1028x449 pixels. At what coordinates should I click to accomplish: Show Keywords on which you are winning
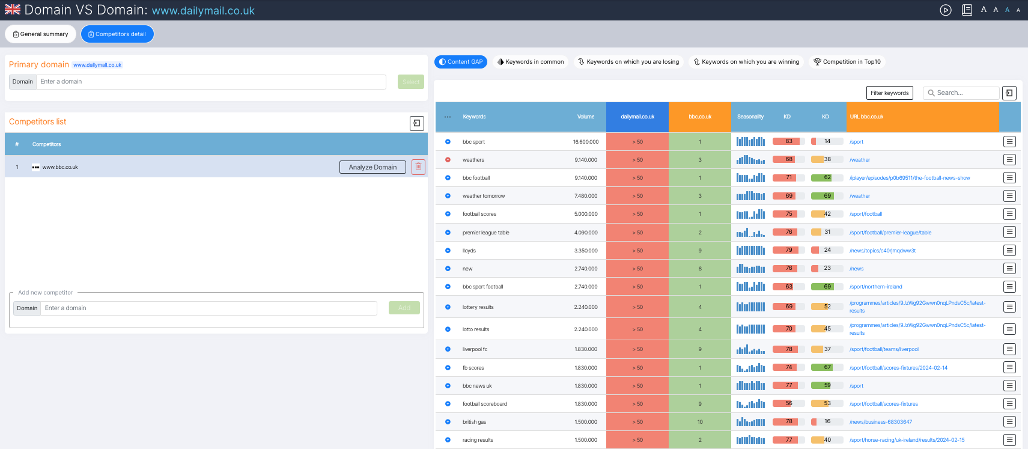coord(746,62)
